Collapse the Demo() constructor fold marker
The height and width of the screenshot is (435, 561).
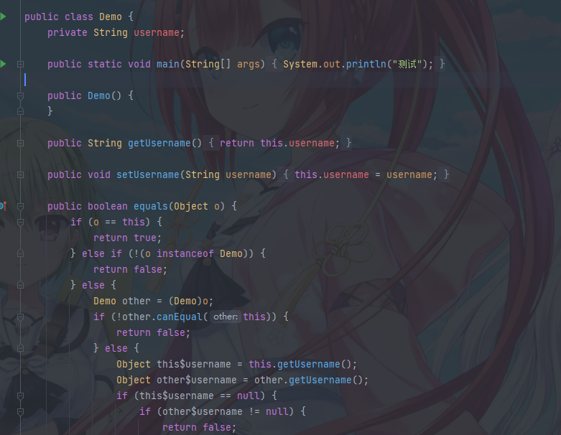pyautogui.click(x=20, y=95)
